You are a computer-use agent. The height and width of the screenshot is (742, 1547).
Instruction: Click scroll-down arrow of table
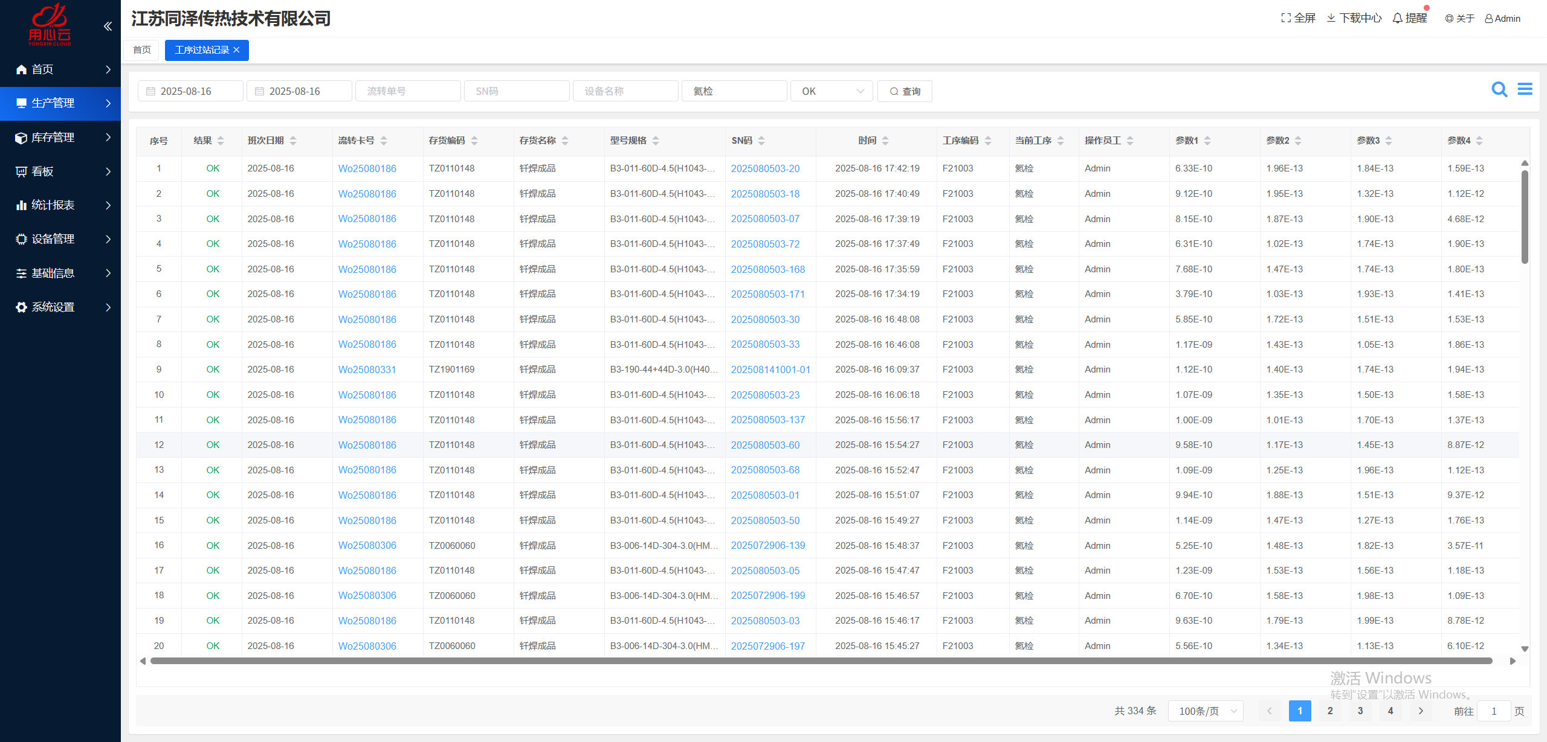pos(1525,649)
